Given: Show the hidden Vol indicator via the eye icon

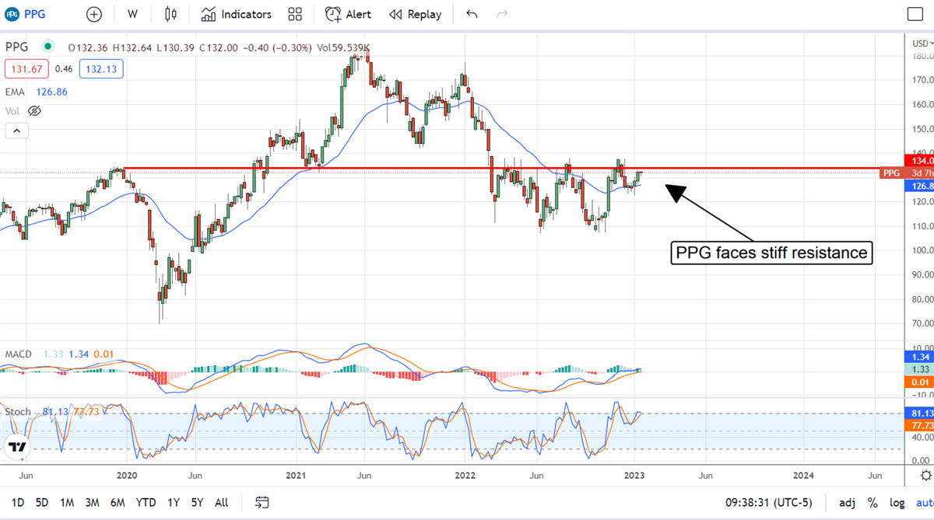Looking at the screenshot, I should coord(33,111).
